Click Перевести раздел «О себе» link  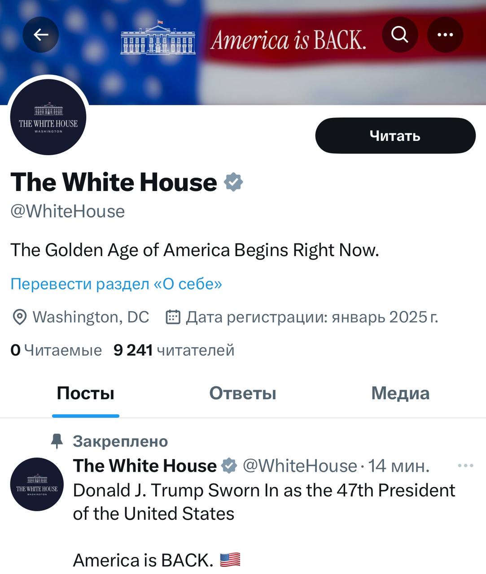[x=116, y=284]
